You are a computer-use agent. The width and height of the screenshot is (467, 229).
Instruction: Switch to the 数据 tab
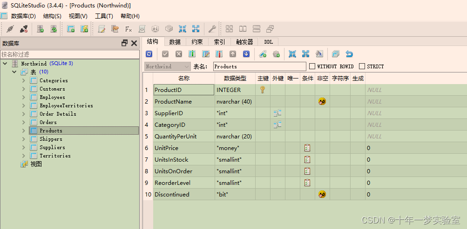175,42
